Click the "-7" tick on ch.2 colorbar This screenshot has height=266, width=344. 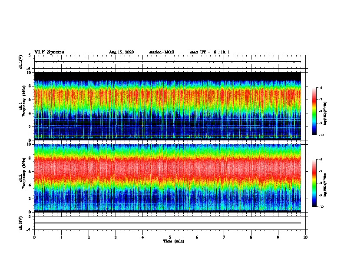321,171
